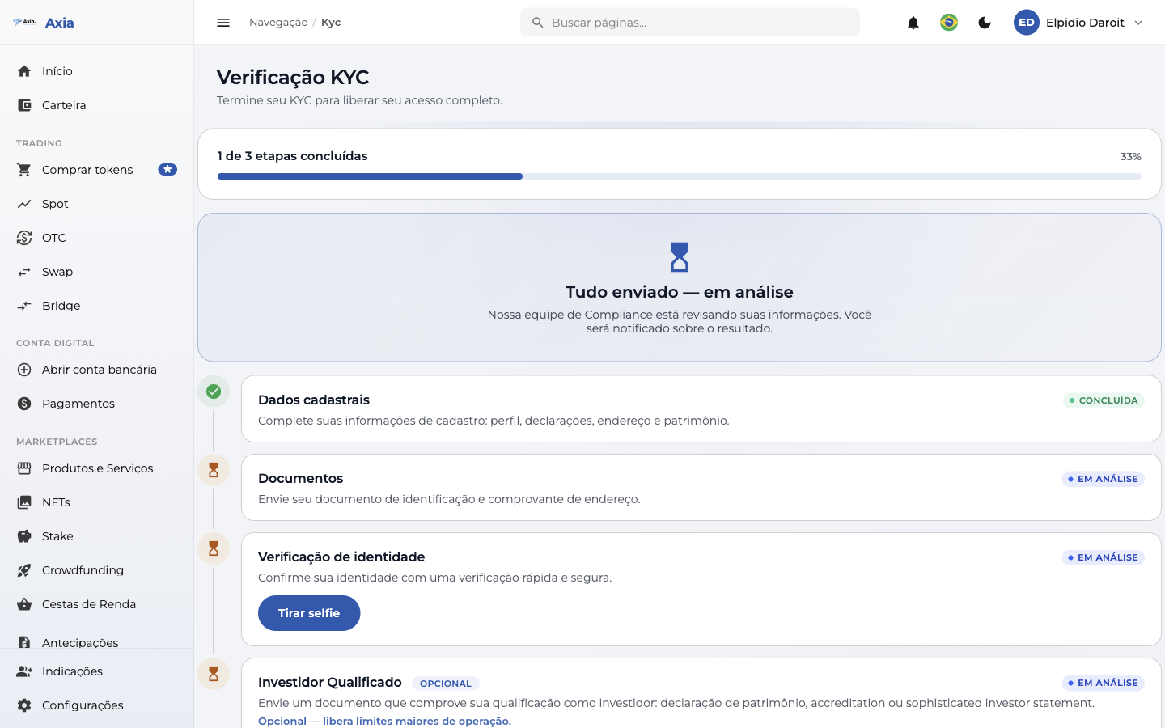Focus the Buscar páginas search field

[690, 23]
